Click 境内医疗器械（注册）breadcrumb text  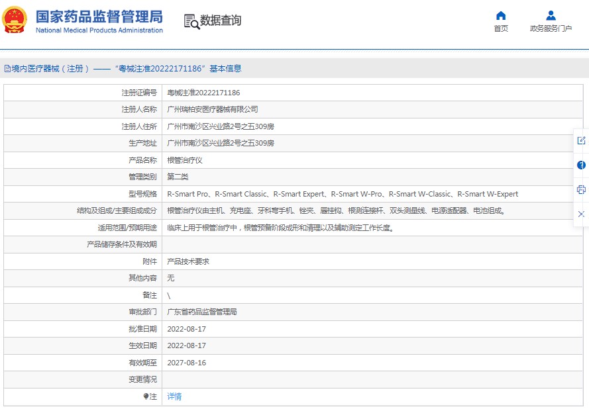click(50, 69)
